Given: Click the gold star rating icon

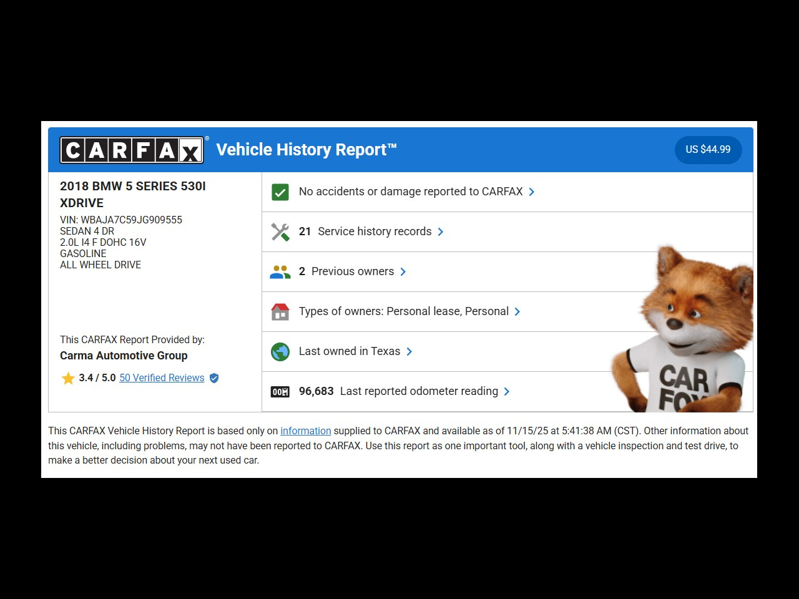Looking at the screenshot, I should point(69,378).
